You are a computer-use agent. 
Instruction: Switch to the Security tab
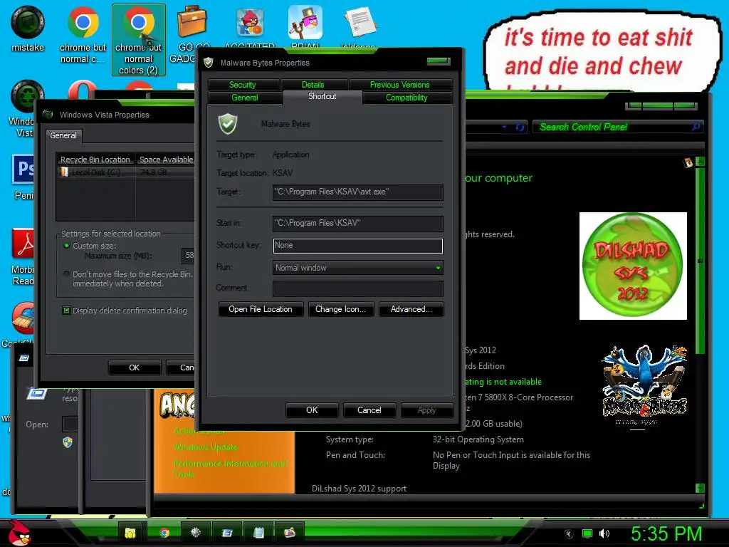tap(243, 85)
